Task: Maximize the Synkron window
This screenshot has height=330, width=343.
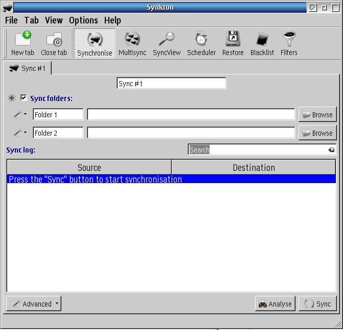Action: pos(335,8)
